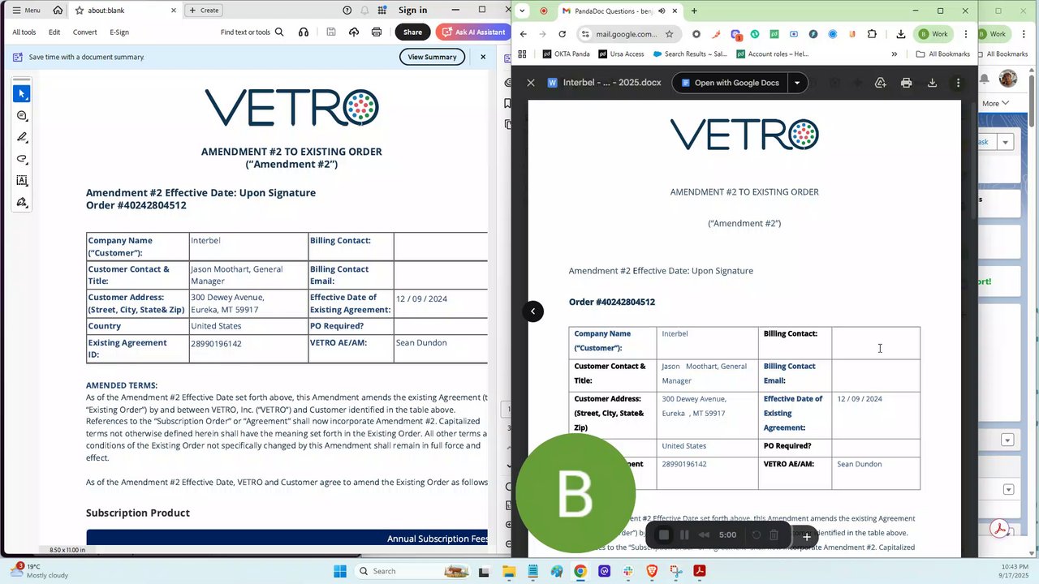
Task: Open Brave browser from taskbar
Action: coord(652,571)
